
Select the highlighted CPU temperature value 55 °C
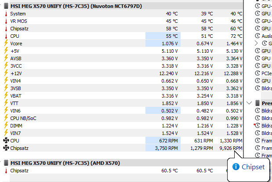tap(172, 36)
